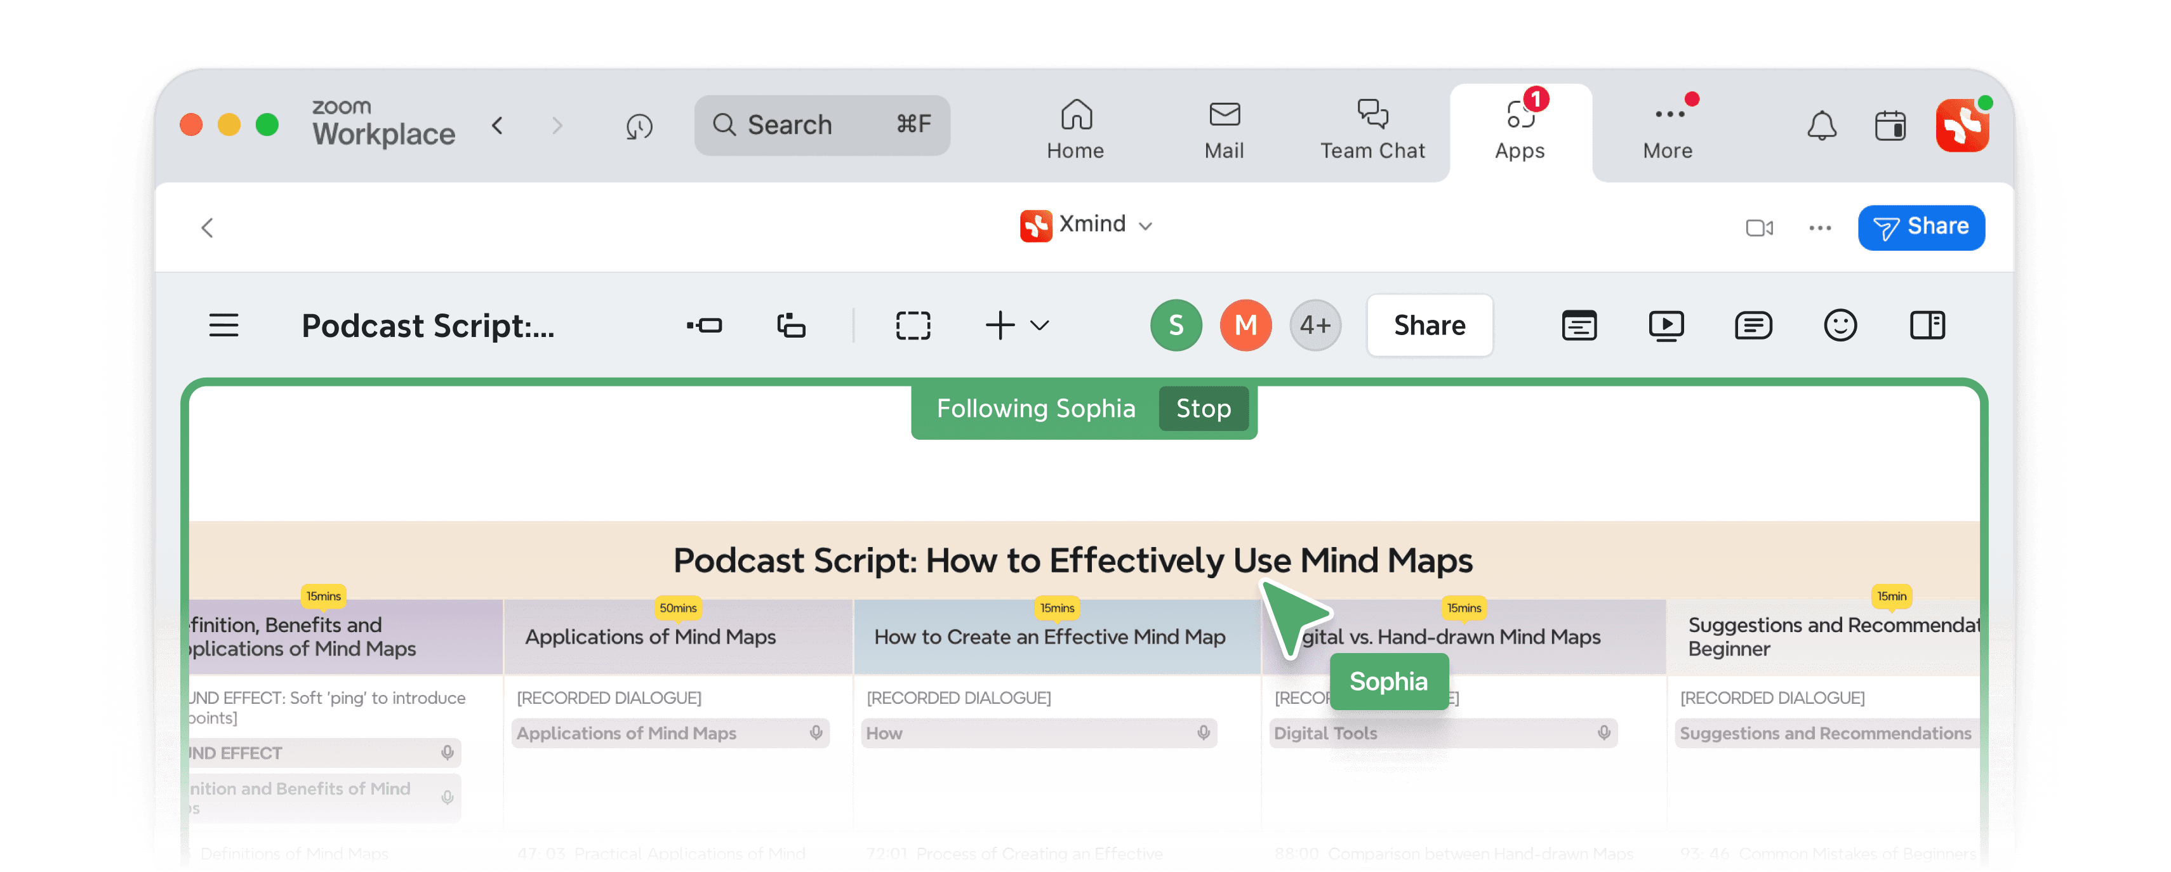Toggle the right side panel icon

(1927, 325)
